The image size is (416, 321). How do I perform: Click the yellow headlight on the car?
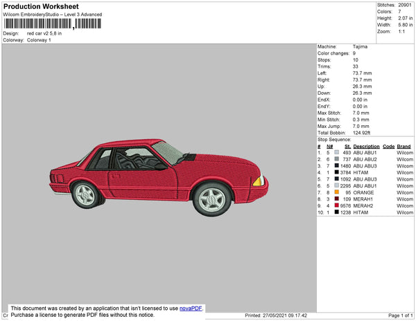(259, 181)
